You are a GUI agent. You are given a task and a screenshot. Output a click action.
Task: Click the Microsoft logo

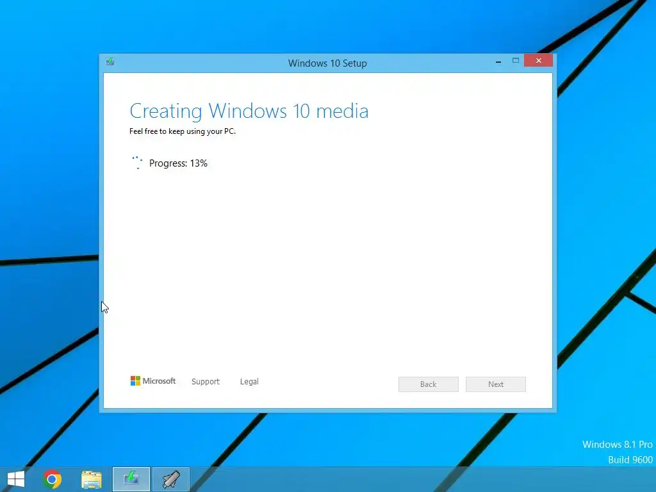pos(153,381)
